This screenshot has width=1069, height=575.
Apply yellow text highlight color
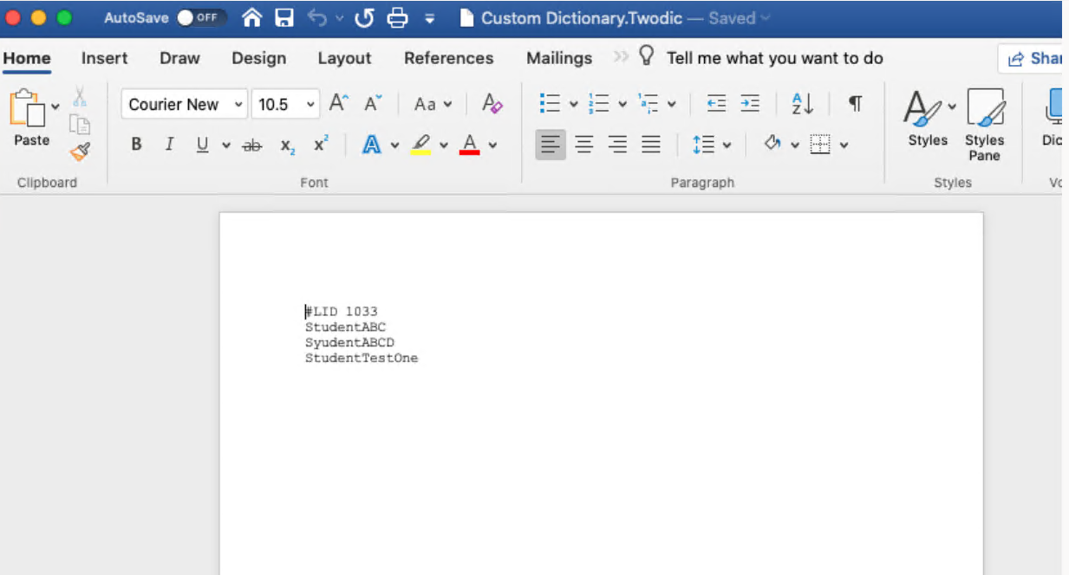coord(421,145)
